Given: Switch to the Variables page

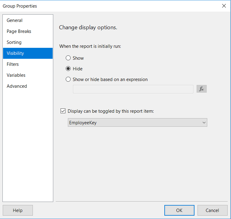Looking at the screenshot, I should point(16,75).
